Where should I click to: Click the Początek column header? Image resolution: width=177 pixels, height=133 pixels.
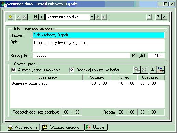tap(96, 77)
